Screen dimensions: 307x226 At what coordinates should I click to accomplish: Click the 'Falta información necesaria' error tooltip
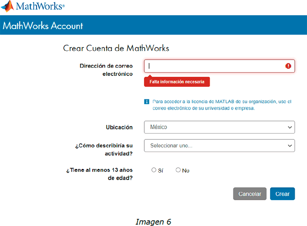[177, 82]
